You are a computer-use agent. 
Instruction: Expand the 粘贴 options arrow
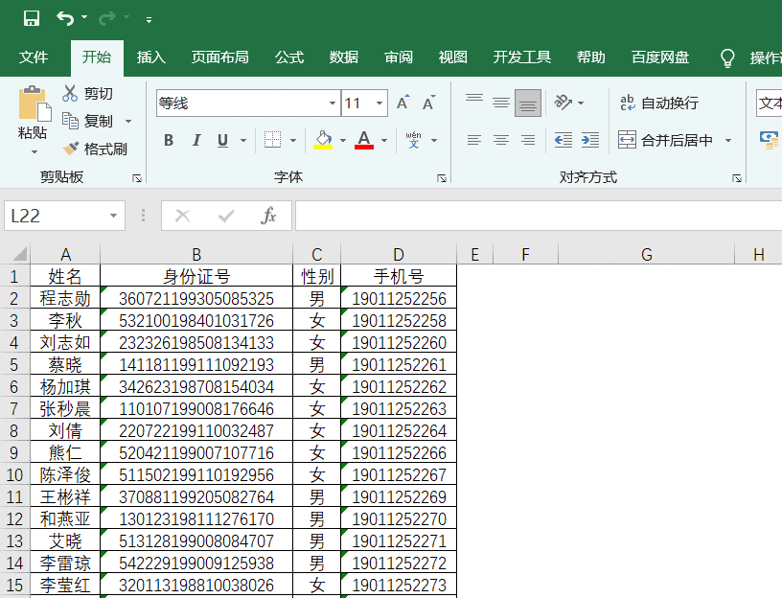[34, 151]
